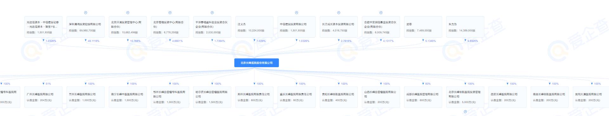Click the 10.768% shareholding label
This screenshot has width=609, height=116.
[x=135, y=41]
